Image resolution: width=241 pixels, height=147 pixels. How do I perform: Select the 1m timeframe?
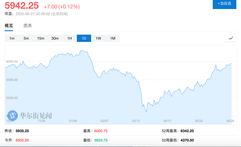12,38
